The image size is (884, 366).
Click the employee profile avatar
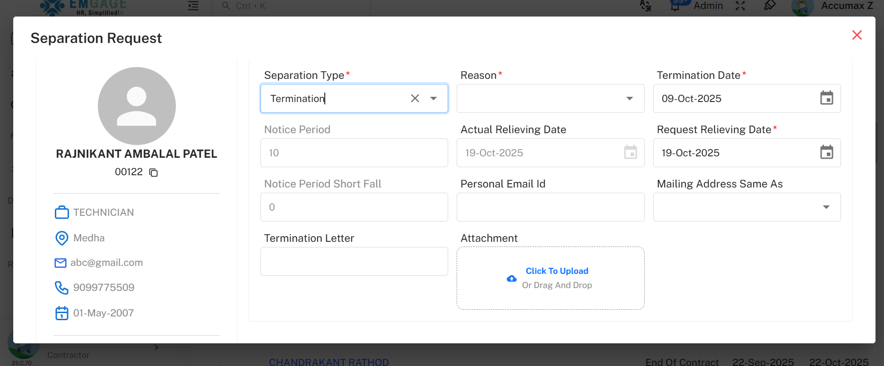click(137, 106)
